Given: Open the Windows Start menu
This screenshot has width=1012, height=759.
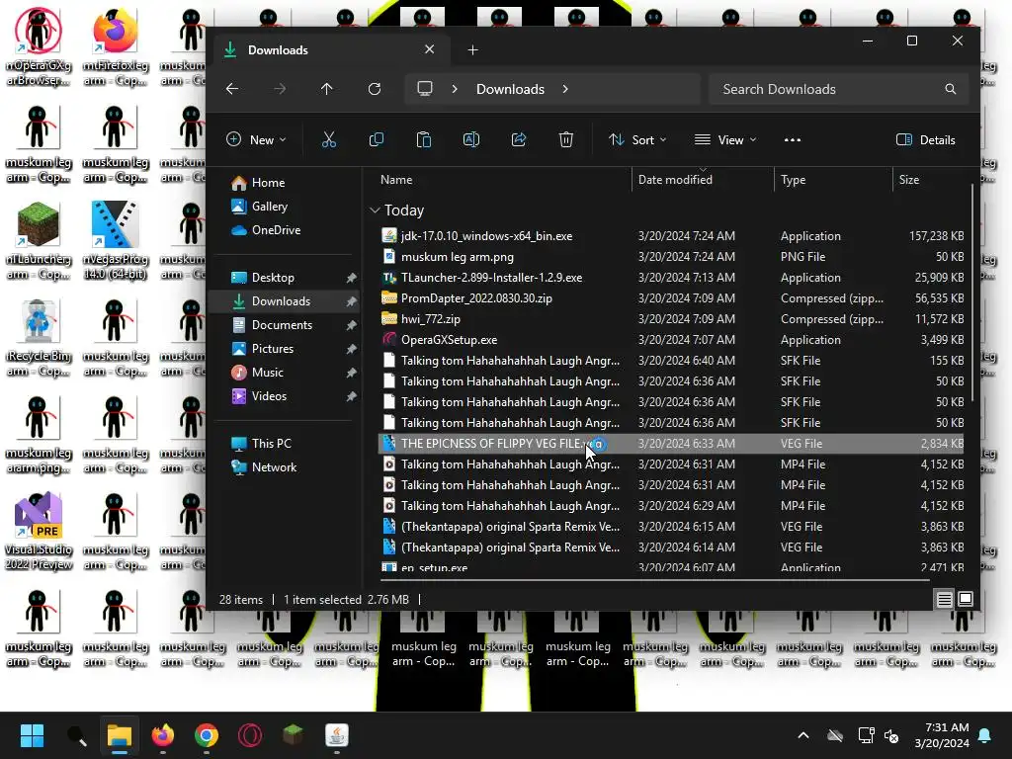Looking at the screenshot, I should 32,735.
